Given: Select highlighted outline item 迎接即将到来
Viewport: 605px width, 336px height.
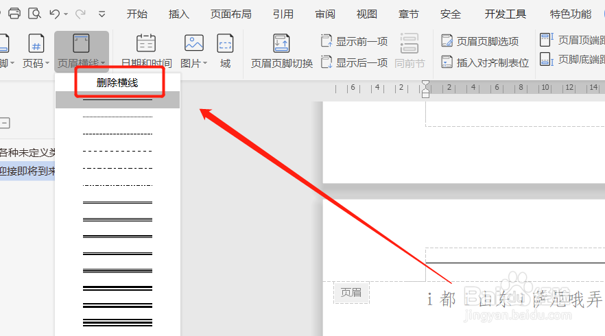Looking at the screenshot, I should (27, 171).
